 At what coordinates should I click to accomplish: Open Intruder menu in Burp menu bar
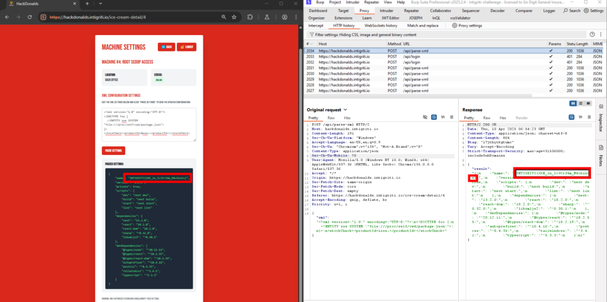click(353, 2)
